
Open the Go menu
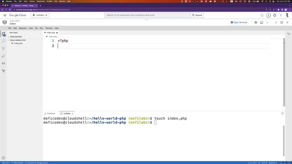(x=36, y=28)
